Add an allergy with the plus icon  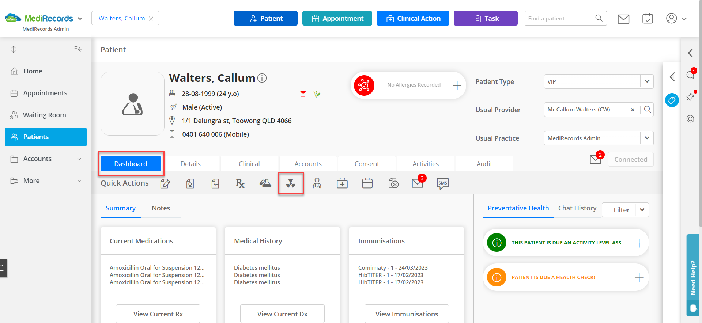point(457,85)
